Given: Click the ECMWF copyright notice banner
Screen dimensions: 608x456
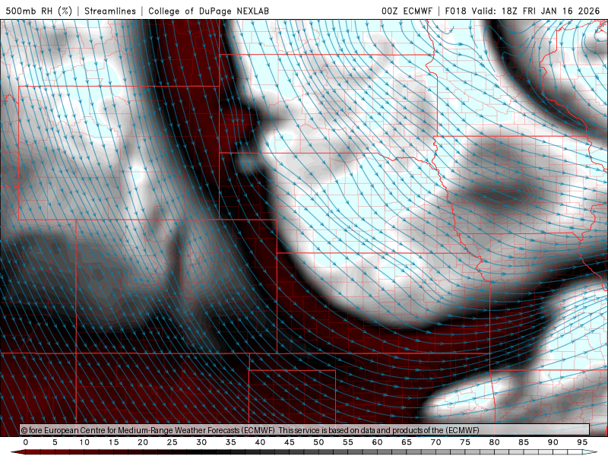Looking at the screenshot, I should 305,430.
